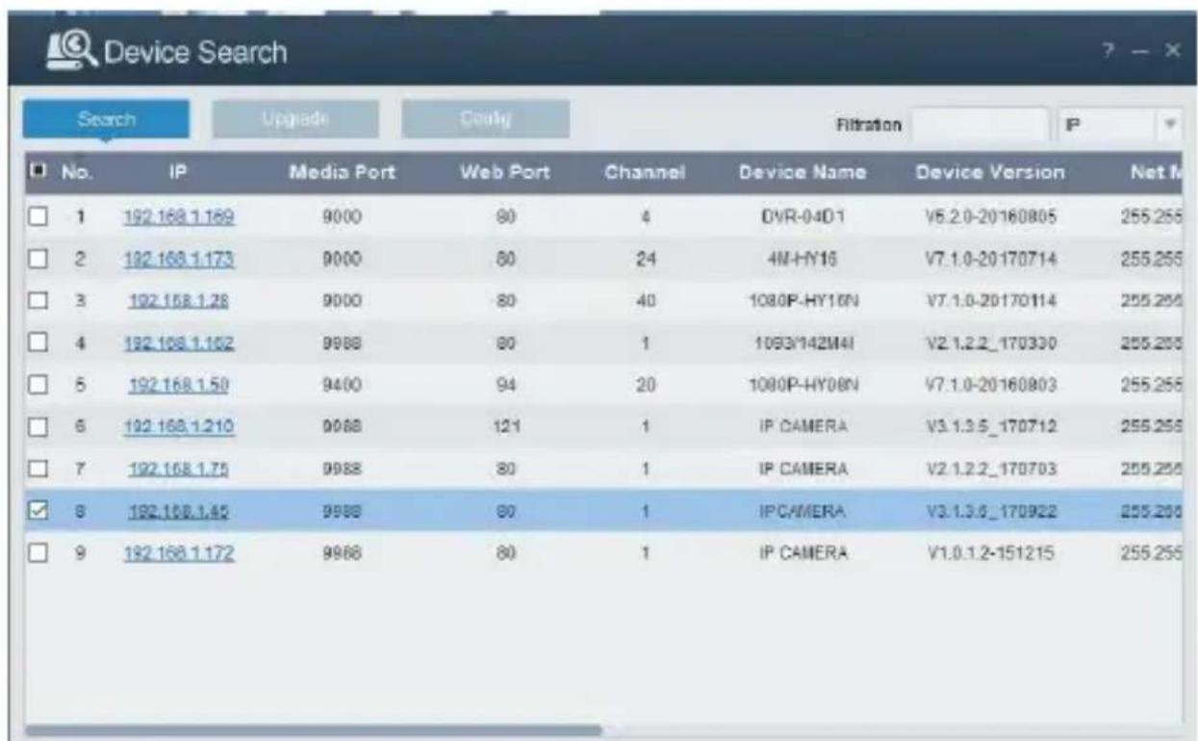
Task: Open IP link 192.168.1.173
Action: (179, 259)
